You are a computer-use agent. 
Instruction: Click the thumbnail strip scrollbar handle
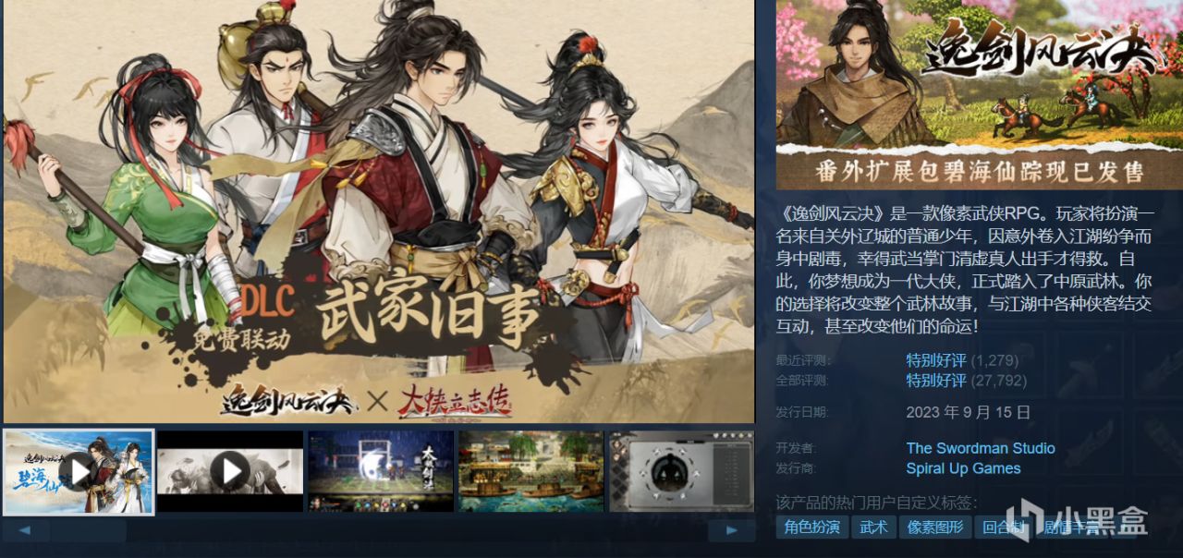tap(89, 530)
